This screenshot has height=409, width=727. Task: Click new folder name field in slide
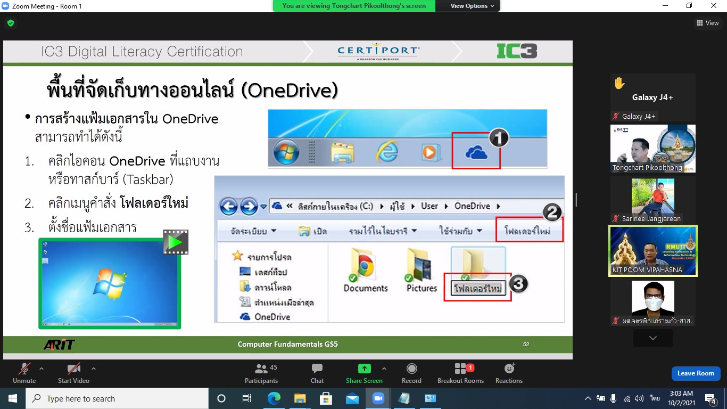478,289
